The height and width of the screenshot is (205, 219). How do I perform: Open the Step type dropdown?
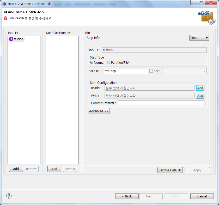199,38
